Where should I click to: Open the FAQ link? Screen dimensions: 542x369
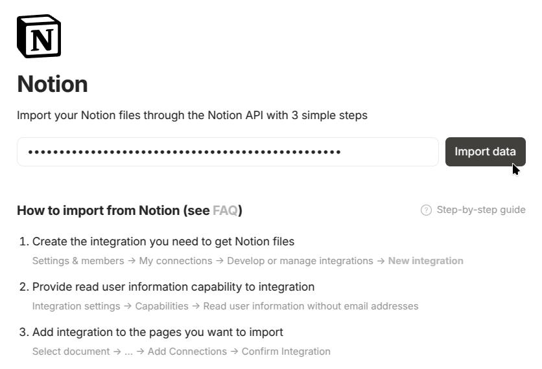click(225, 210)
